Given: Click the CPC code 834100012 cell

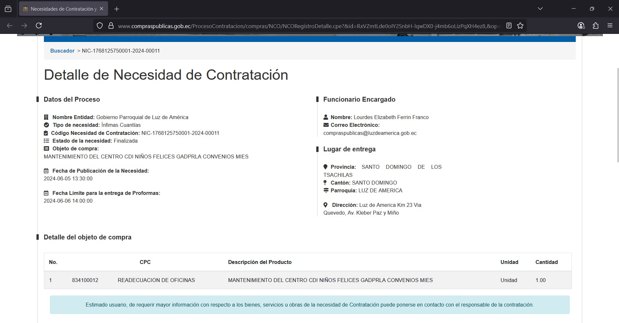Looking at the screenshot, I should coord(85,280).
